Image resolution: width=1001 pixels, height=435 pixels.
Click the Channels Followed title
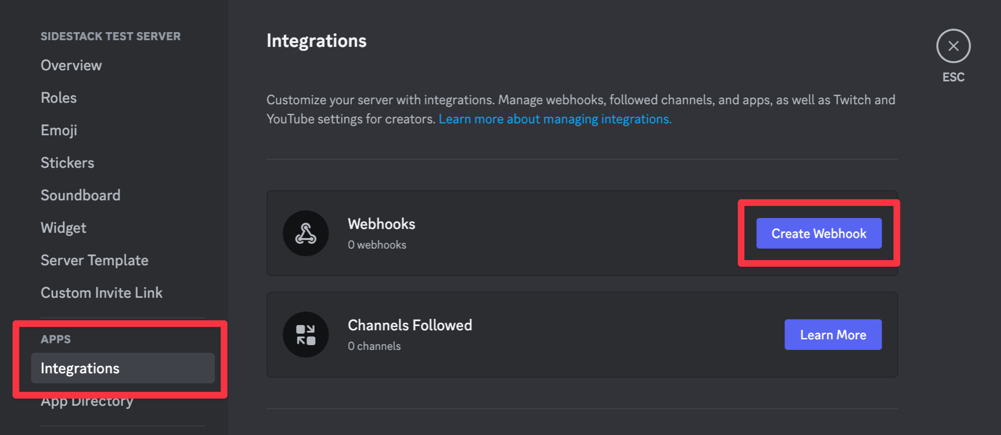point(409,326)
